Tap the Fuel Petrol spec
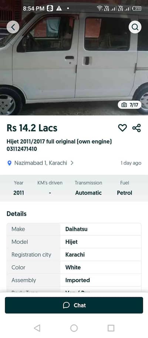148x338 pixels. [x=125, y=188]
